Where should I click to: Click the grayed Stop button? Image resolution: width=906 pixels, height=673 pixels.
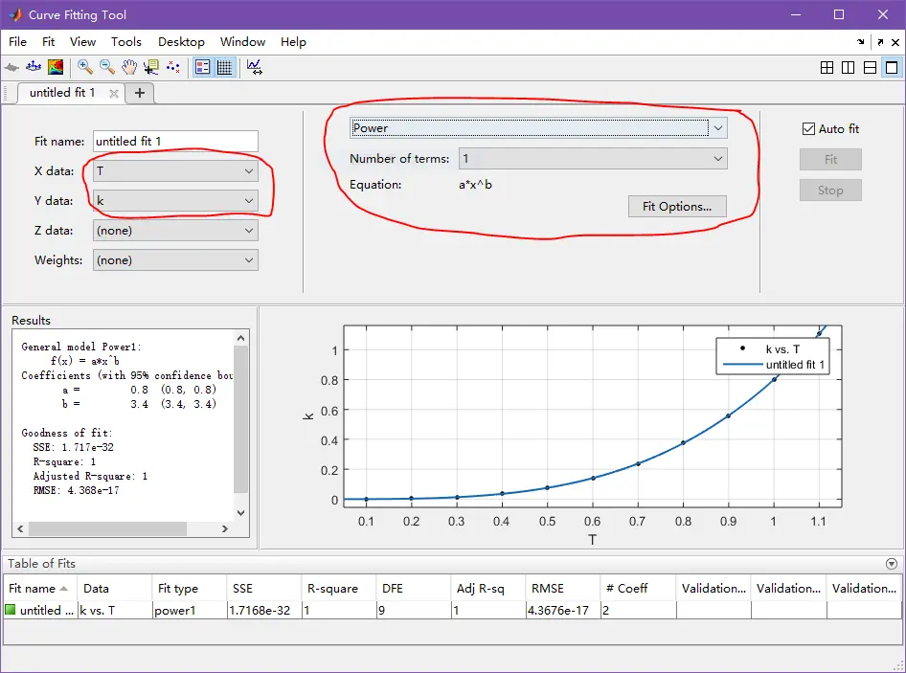[x=830, y=191]
